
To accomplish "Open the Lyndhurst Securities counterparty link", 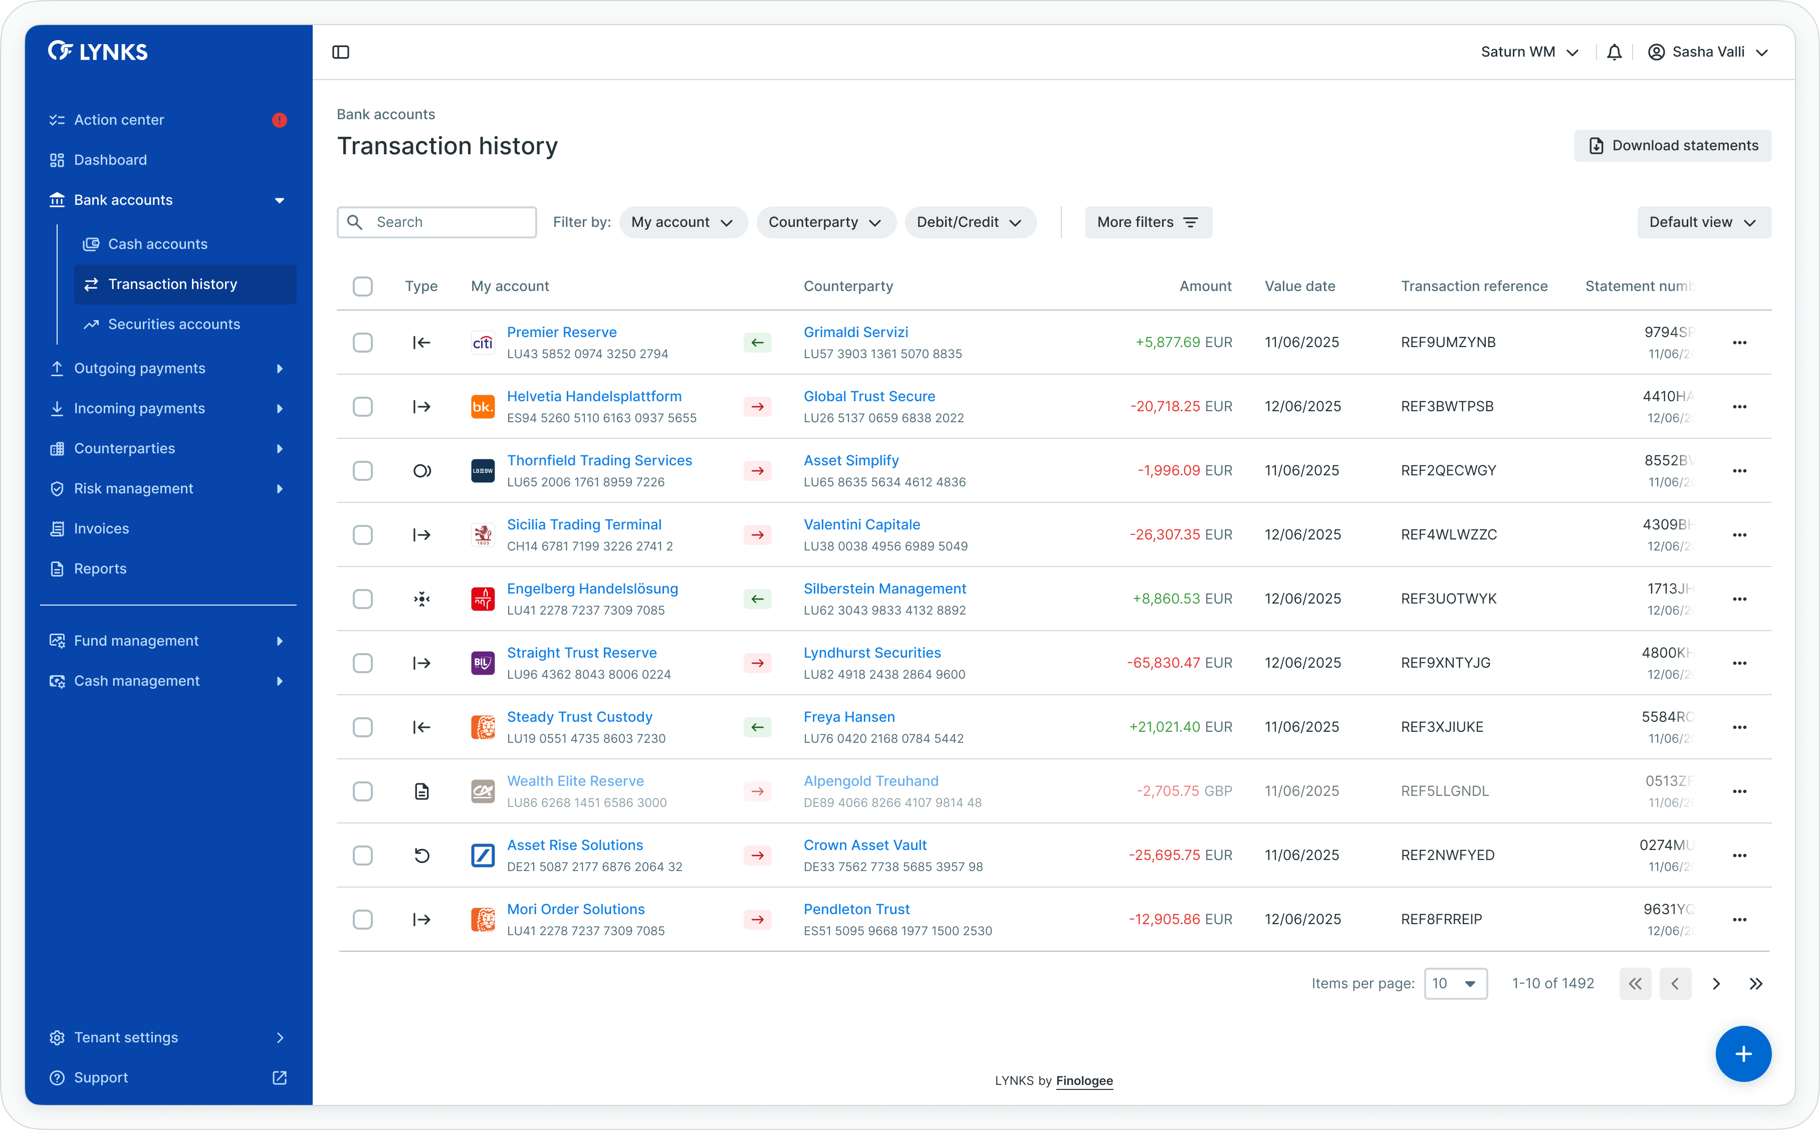I will pos(871,653).
